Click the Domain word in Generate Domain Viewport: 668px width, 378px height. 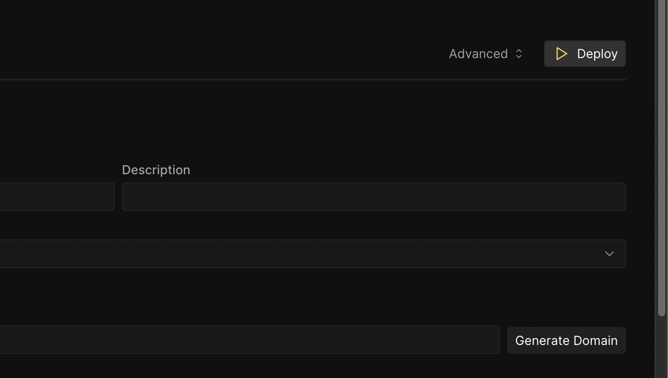point(595,340)
